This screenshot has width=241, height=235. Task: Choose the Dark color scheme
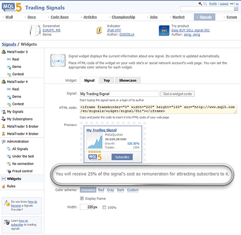pyautogui.click(x=120, y=190)
